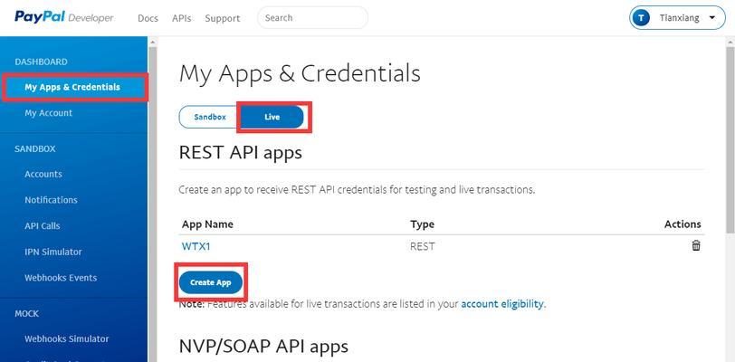Open the Tianxiang account dropdown arrow
Viewport: 735px width, 362px height.
pyautogui.click(x=712, y=18)
